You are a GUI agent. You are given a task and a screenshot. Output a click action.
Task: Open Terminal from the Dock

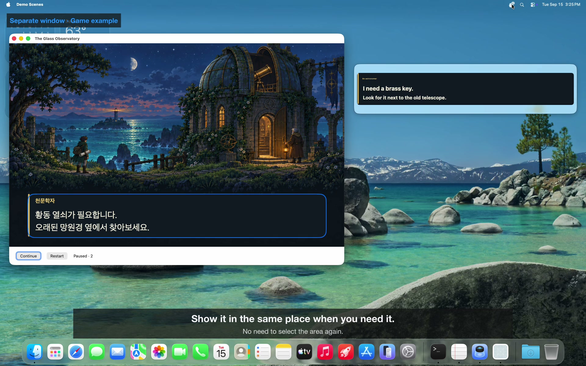click(x=438, y=352)
